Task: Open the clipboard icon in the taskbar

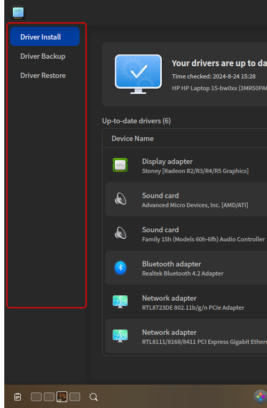Action: [x=18, y=397]
